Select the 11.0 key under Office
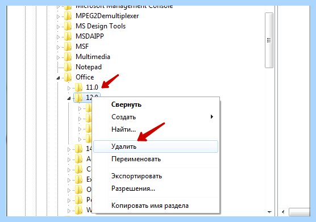 tap(92, 87)
